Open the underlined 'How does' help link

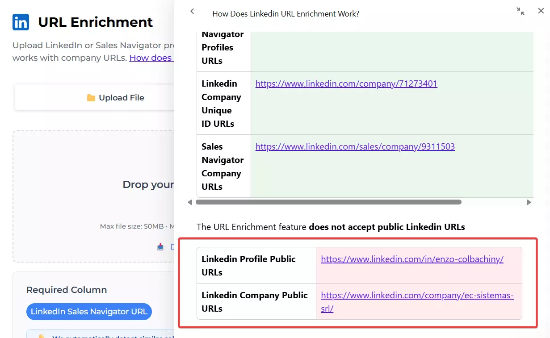pos(151,58)
